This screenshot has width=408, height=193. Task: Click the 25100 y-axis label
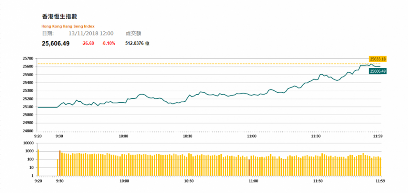click(29, 107)
